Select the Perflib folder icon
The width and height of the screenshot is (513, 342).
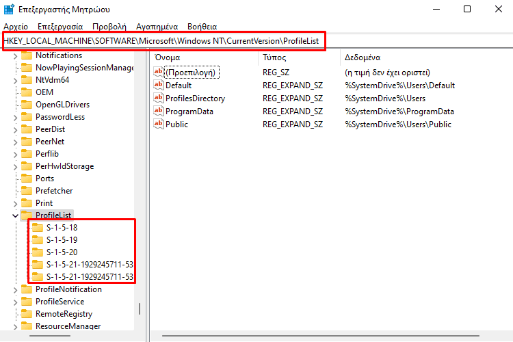coord(27,153)
